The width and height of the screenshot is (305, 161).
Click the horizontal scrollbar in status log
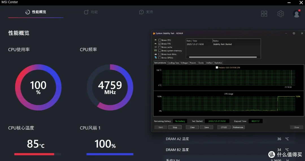click(x=223, y=57)
